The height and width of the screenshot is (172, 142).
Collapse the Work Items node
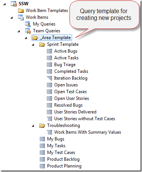click(12, 18)
